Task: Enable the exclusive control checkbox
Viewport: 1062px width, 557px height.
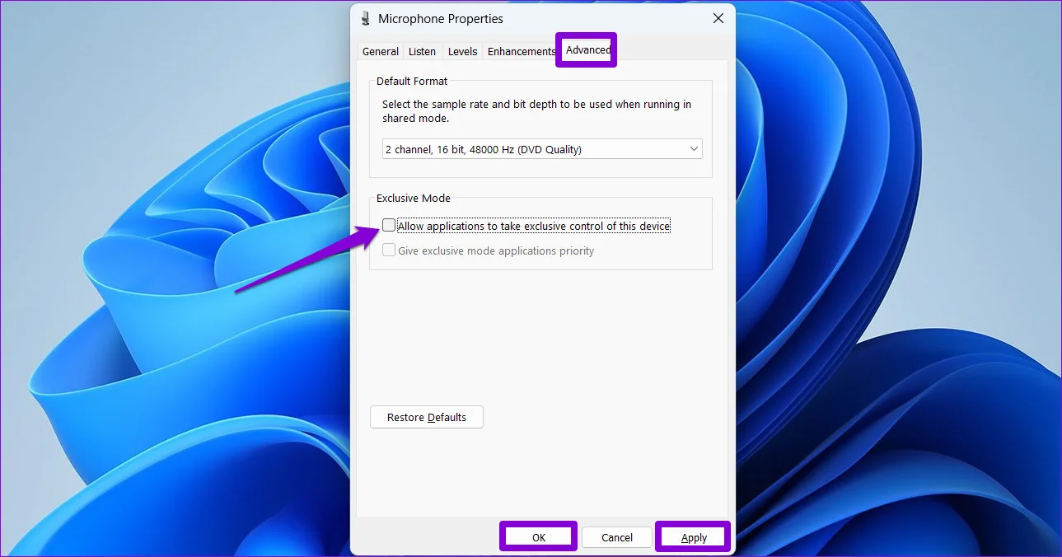Action: 389,226
